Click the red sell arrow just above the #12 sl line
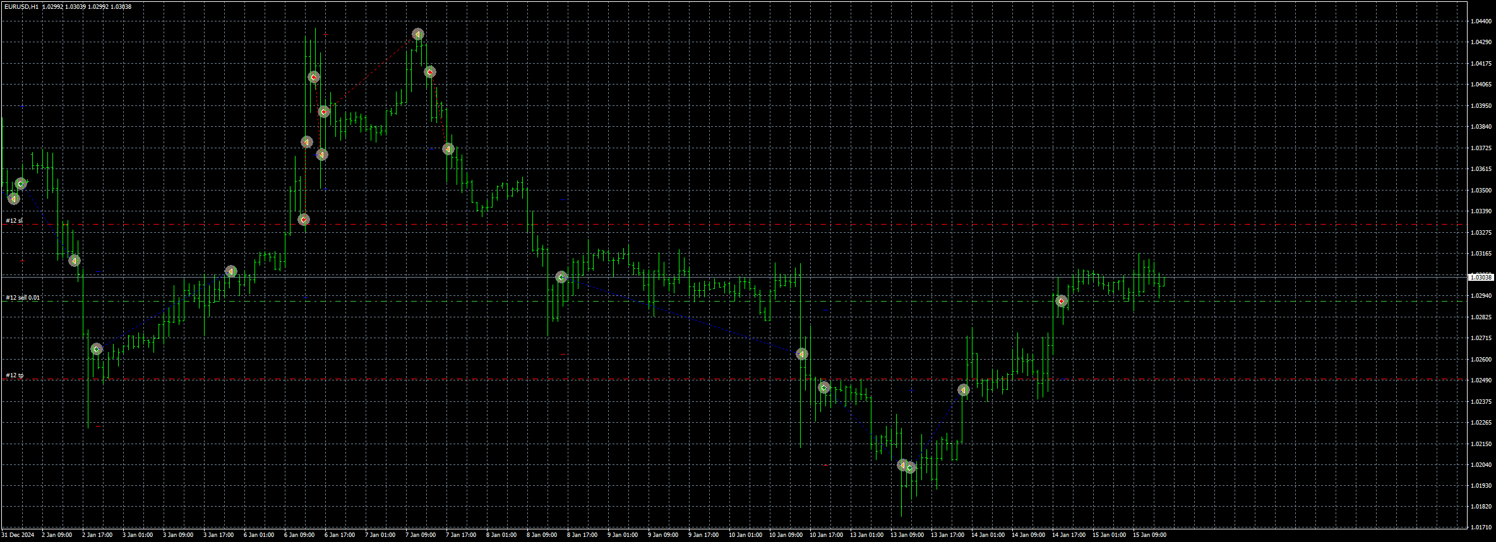Image resolution: width=1496 pixels, height=542 pixels. point(304,220)
